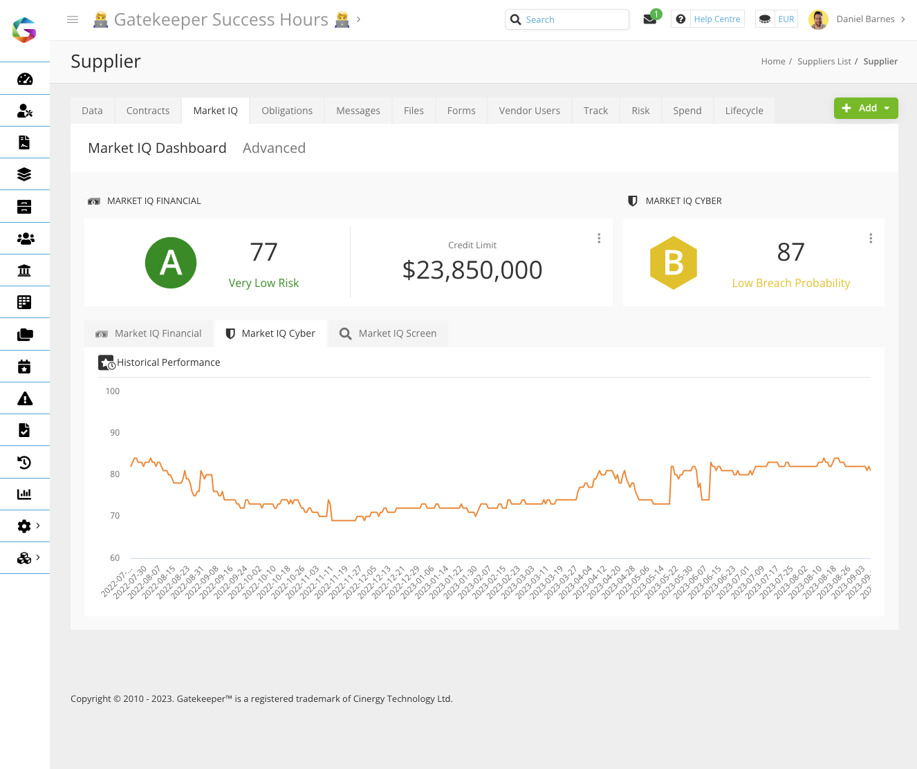Image resolution: width=917 pixels, height=769 pixels.
Task: Go to Suppliers List via breadcrumb
Action: point(824,61)
